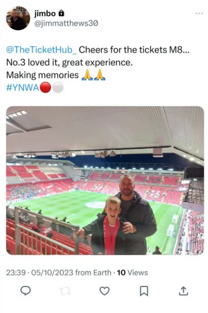The image size is (208, 313).
Task: Like the tweet with heart icon
Action: click(x=105, y=291)
